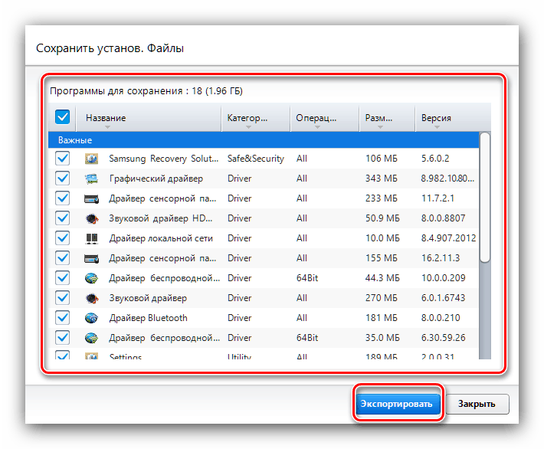Uncheck checkbox for 155 МБ touchpad driver
The image size is (544, 449).
click(x=63, y=257)
